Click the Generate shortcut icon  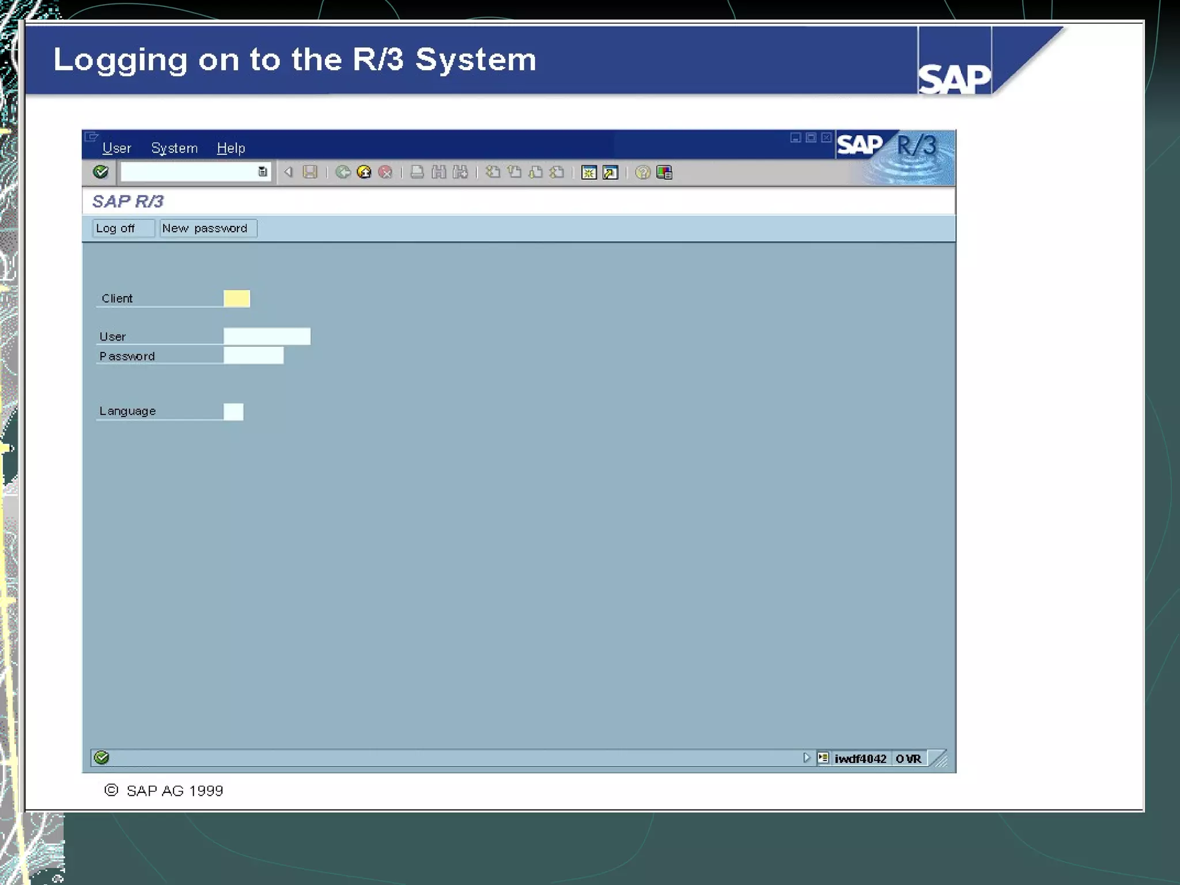click(x=610, y=172)
